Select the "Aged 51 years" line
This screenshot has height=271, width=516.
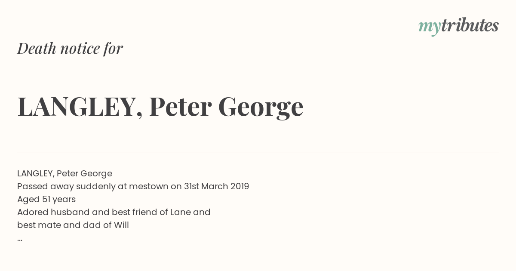click(x=46, y=199)
